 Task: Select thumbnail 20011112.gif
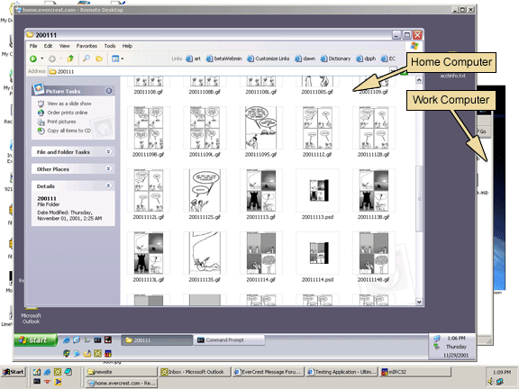[317, 128]
